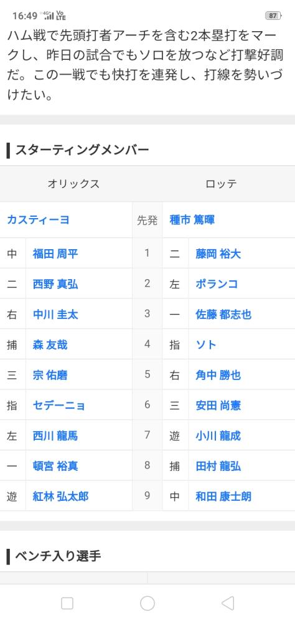The width and height of the screenshot is (295, 623).
Task: Open 佐藤 都志也 player page
Action: point(223,314)
